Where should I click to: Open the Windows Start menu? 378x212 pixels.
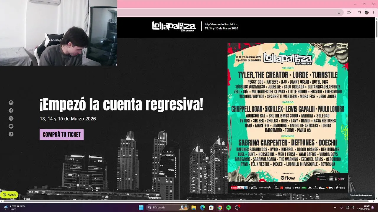point(141,208)
